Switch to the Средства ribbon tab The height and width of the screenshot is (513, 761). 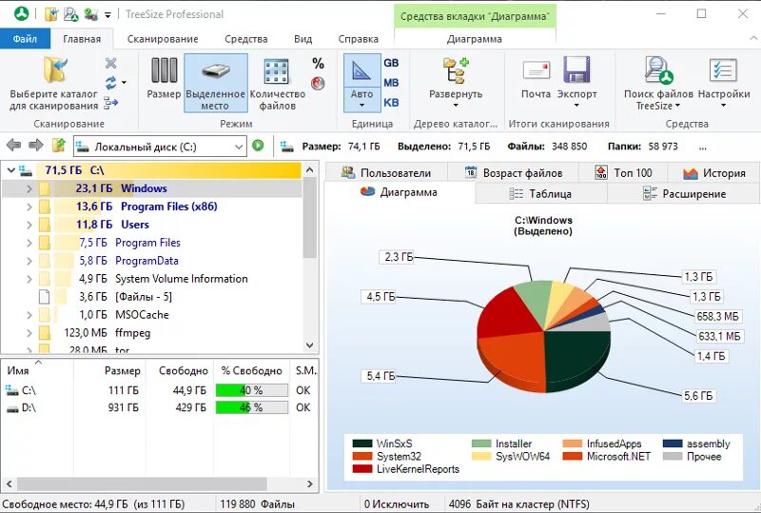tap(246, 39)
